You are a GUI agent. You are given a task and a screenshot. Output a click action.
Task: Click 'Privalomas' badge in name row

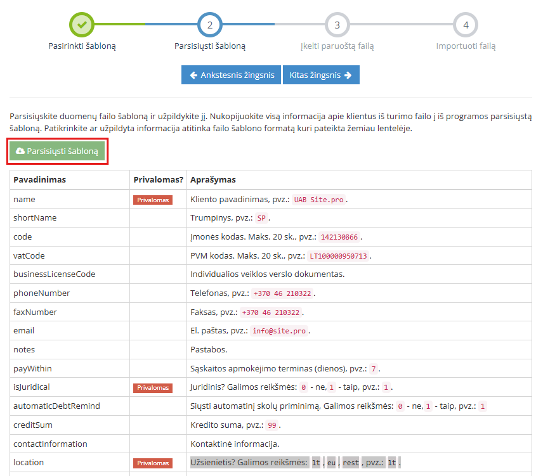pyautogui.click(x=153, y=200)
